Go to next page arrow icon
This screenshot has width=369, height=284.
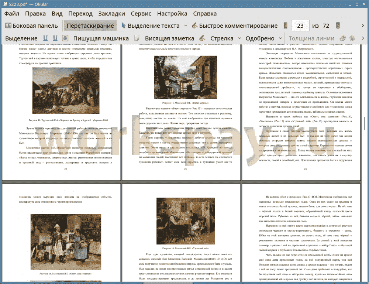point(338,25)
